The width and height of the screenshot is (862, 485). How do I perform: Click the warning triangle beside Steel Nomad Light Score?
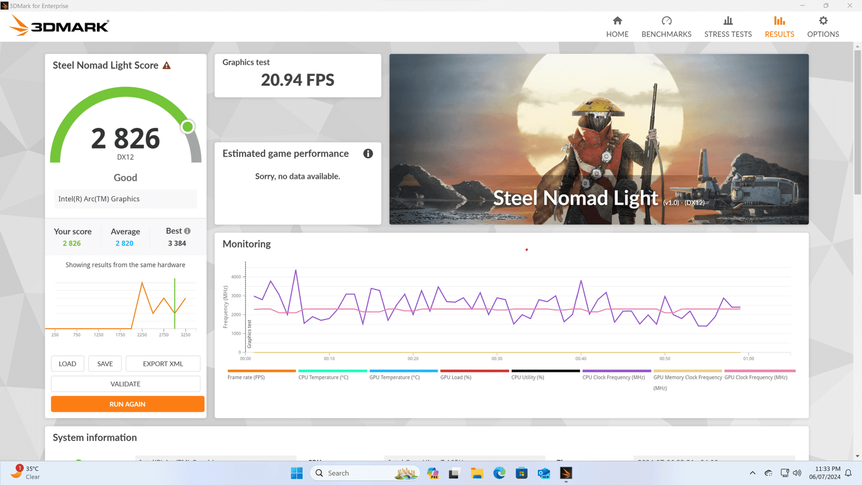[x=166, y=66]
